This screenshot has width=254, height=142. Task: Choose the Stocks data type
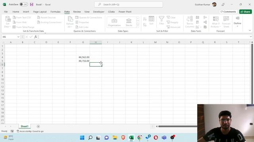pyautogui.click(x=129, y=22)
